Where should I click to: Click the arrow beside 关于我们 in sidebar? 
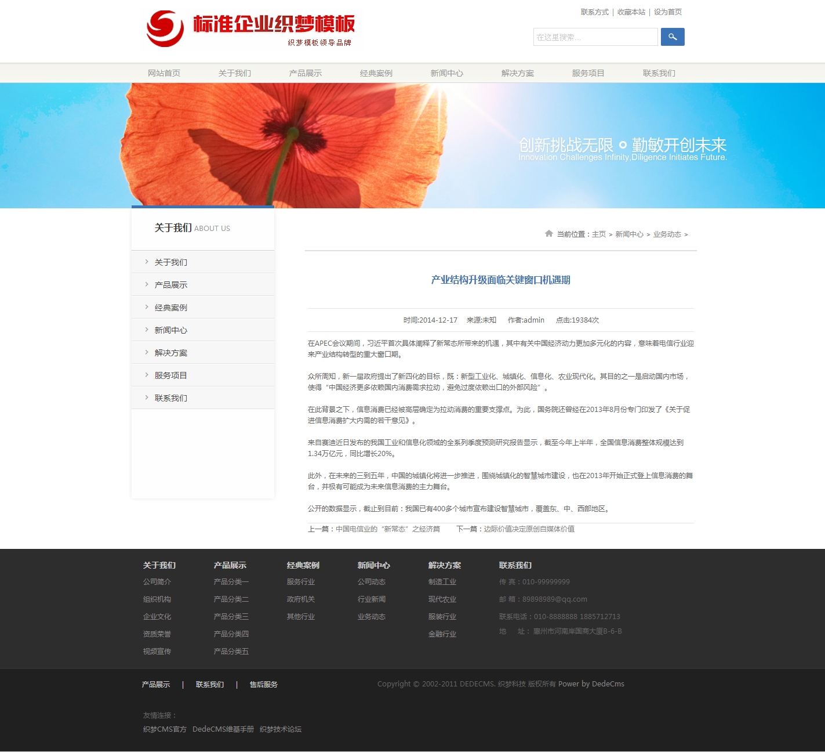147,262
